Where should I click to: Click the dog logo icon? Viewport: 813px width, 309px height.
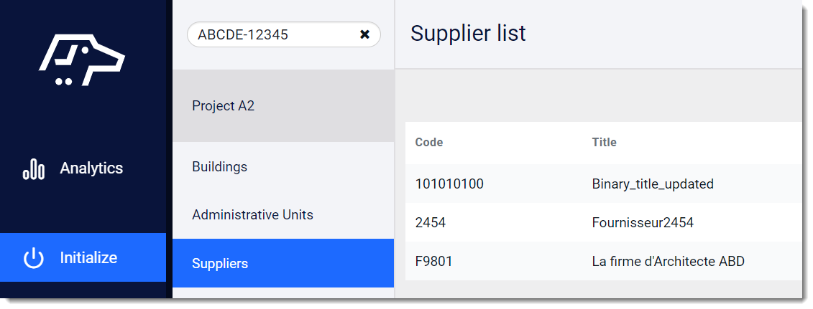click(82, 60)
